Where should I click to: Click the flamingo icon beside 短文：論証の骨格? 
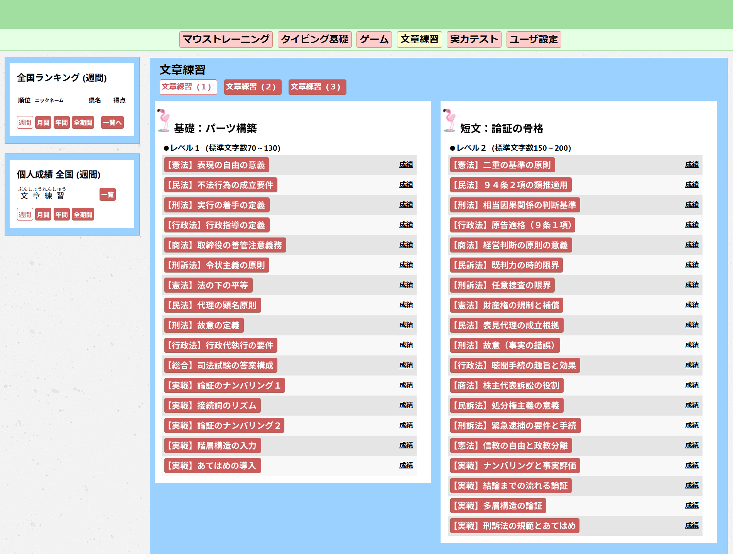coord(449,121)
